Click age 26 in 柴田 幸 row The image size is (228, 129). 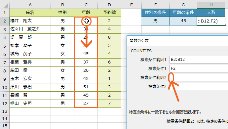86,70
